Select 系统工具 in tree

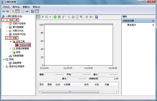[13, 20]
